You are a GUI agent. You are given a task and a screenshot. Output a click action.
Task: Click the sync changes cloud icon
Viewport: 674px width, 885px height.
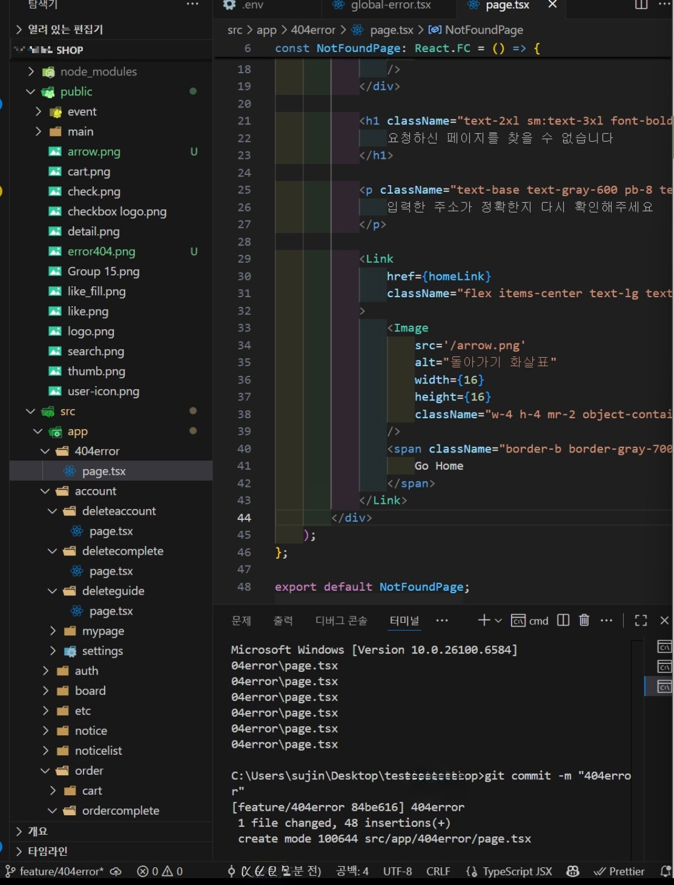point(116,871)
